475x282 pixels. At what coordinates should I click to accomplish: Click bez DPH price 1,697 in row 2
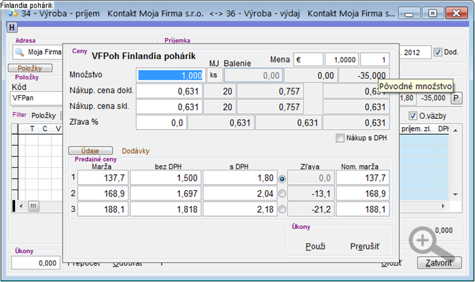tap(165, 193)
